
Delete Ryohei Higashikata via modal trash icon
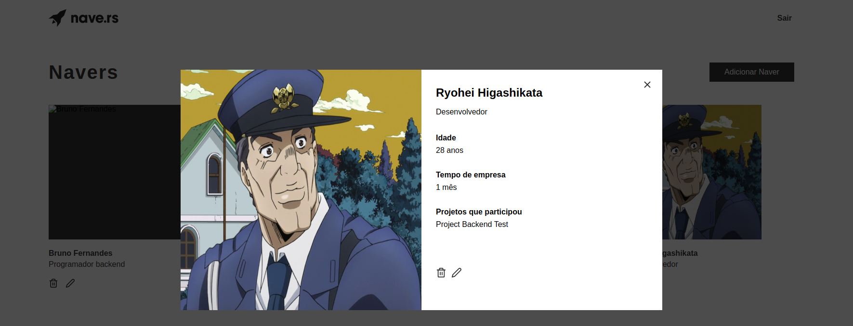pos(441,273)
